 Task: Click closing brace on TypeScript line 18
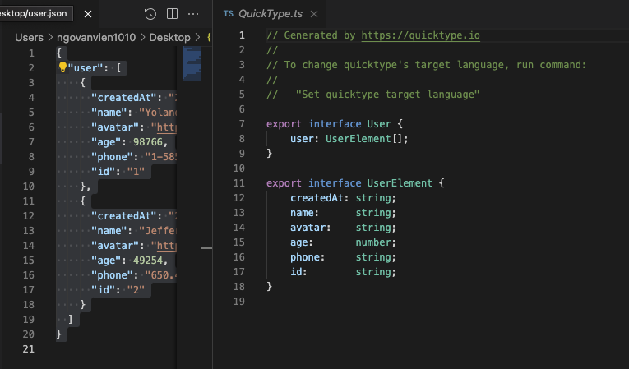[269, 287]
